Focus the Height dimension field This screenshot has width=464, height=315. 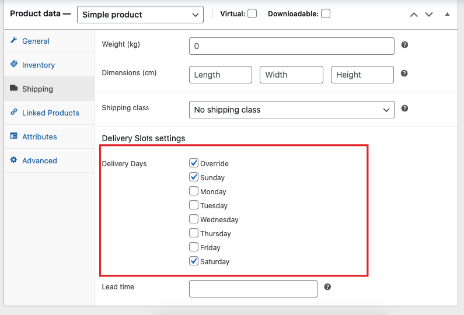(362, 75)
